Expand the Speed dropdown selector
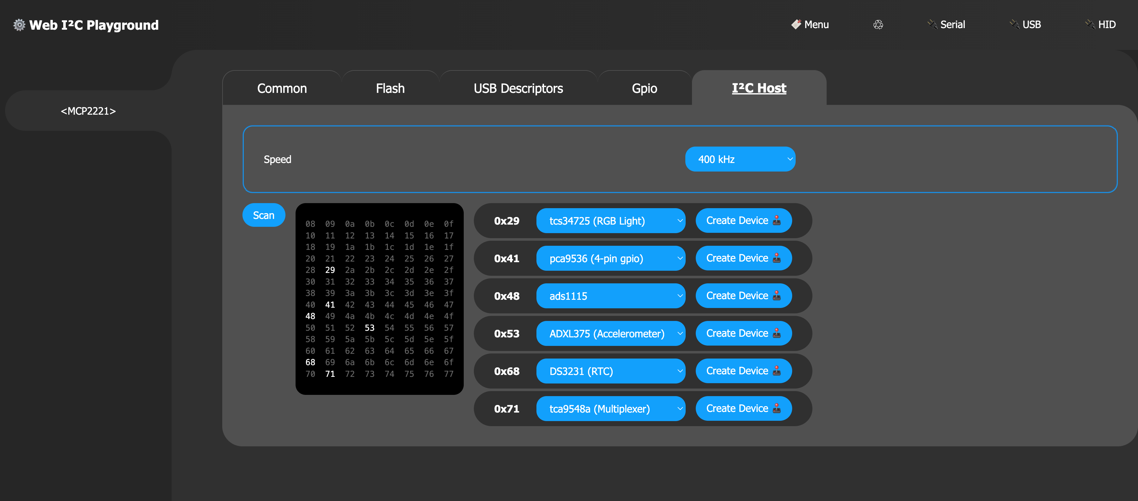1138x501 pixels. [x=739, y=159]
